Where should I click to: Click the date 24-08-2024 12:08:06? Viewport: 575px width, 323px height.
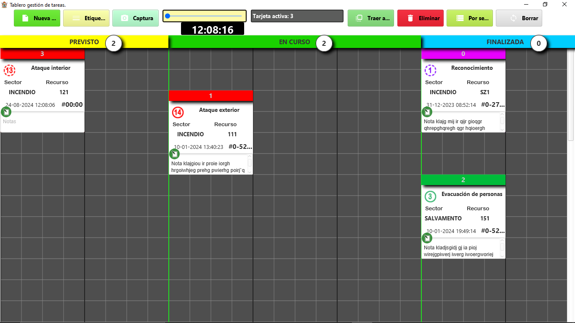[x=30, y=105]
